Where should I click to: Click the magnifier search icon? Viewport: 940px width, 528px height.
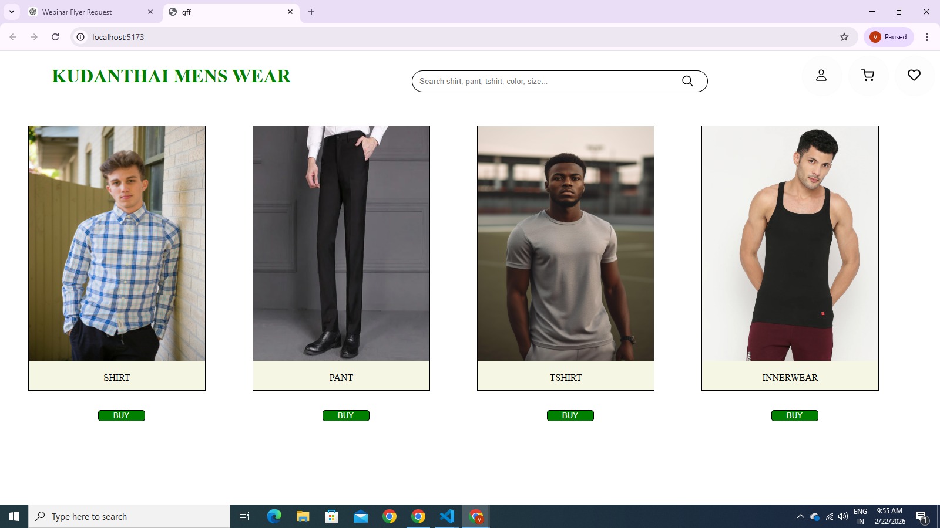point(687,81)
